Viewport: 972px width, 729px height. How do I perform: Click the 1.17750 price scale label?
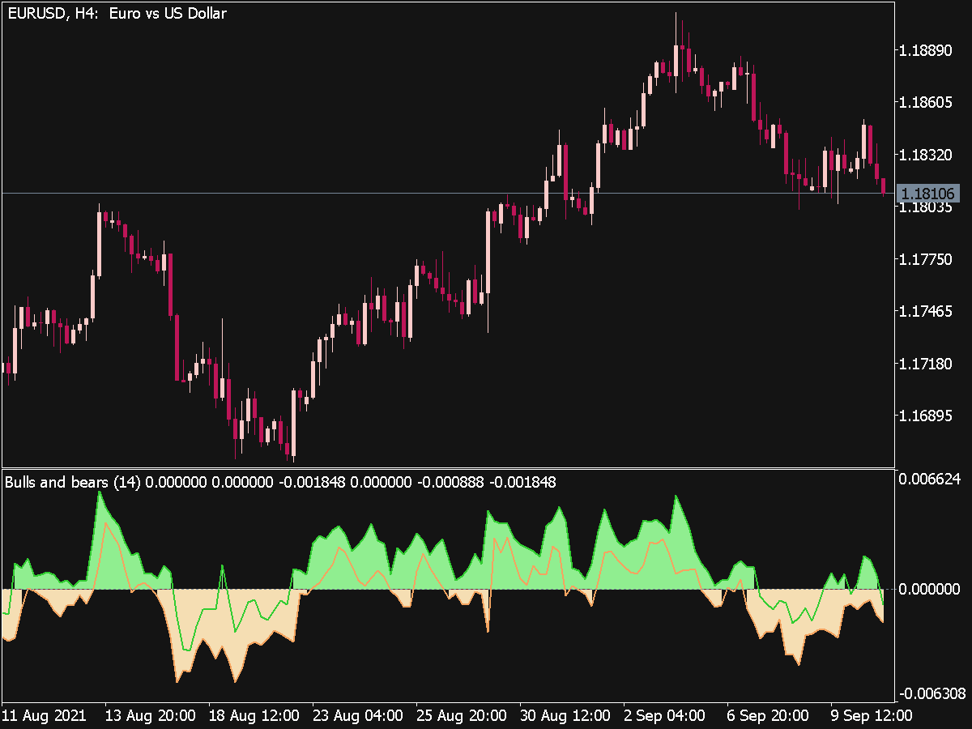pyautogui.click(x=926, y=259)
